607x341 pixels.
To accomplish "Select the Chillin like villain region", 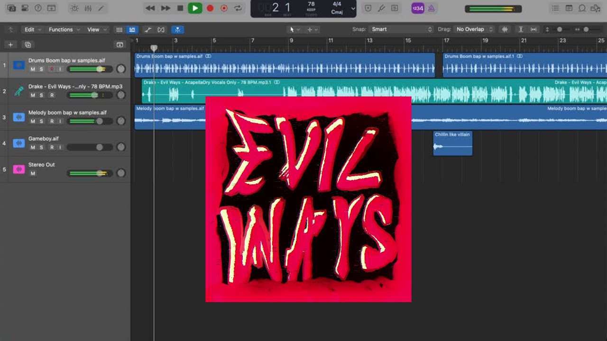I will pos(452,143).
